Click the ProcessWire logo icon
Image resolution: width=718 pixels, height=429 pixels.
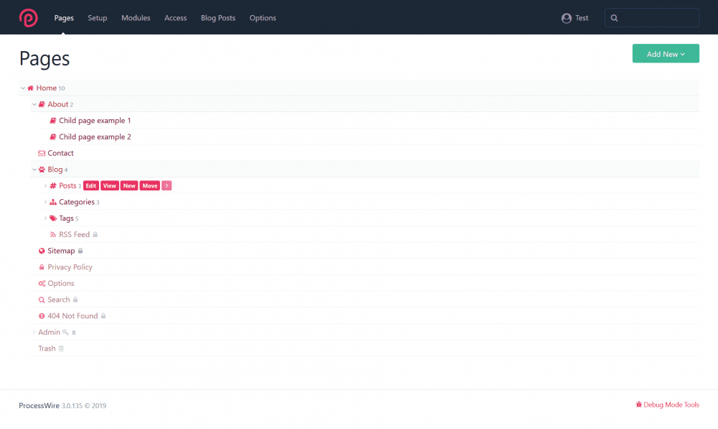coord(28,17)
